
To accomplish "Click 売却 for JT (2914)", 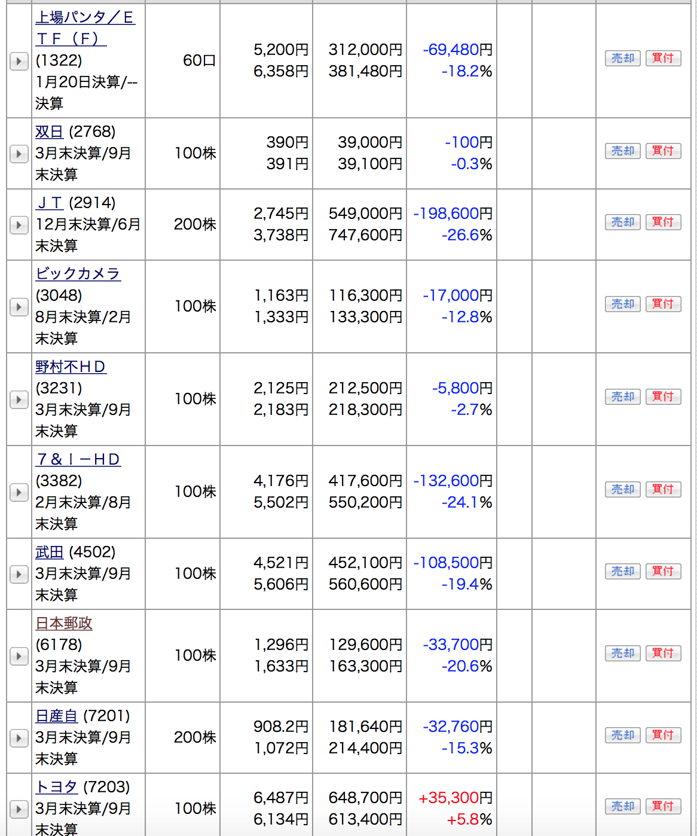I will [623, 222].
